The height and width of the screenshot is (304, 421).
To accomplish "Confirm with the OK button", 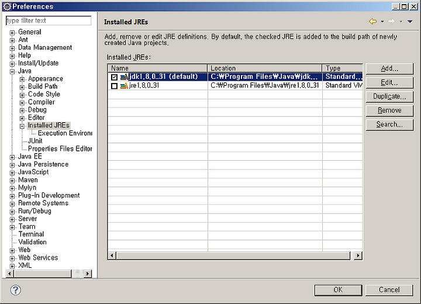I will tap(338, 290).
